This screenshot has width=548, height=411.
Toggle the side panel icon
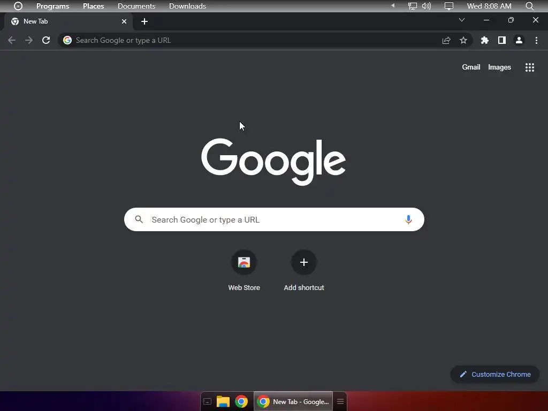click(x=502, y=40)
